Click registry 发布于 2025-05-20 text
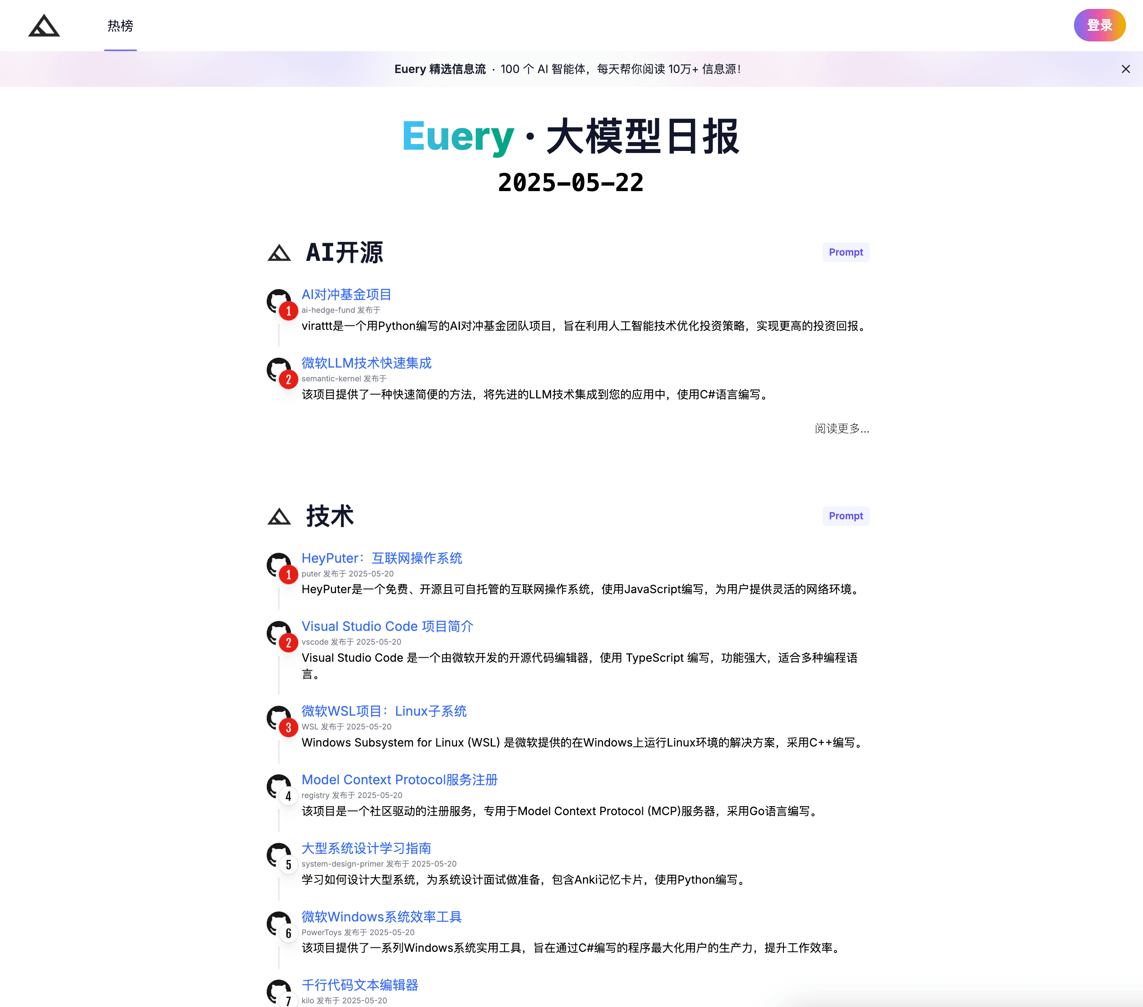Viewport: 1143px width, 1007px height. point(352,795)
